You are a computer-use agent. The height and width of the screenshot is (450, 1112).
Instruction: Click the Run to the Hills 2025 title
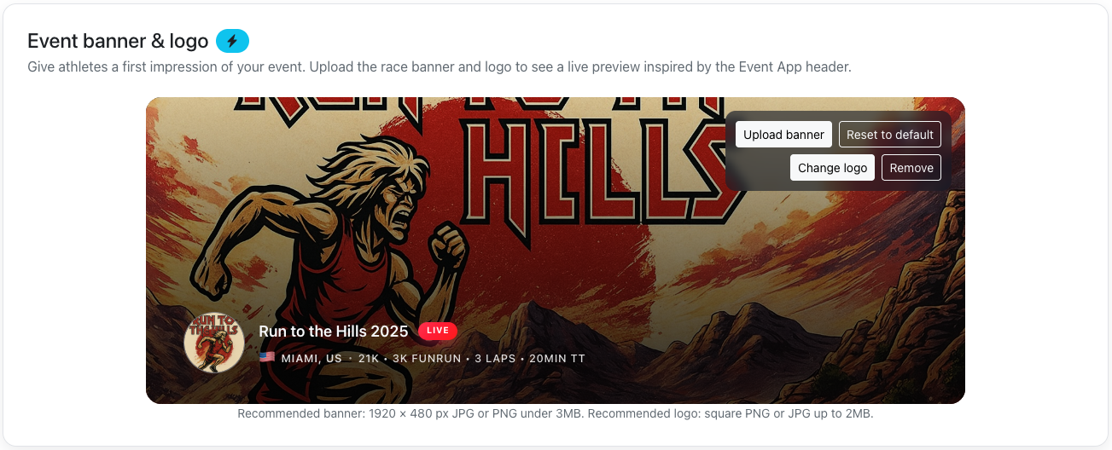pos(334,331)
